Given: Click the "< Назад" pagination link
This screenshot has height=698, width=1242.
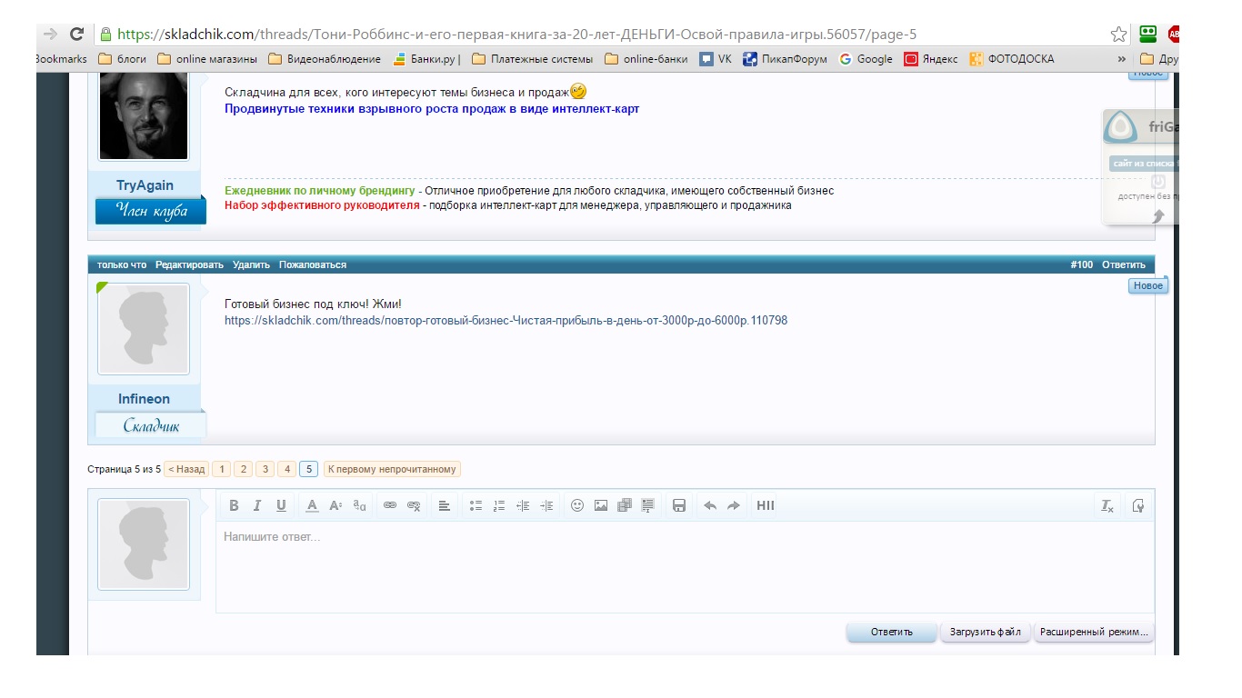Looking at the screenshot, I should 186,469.
